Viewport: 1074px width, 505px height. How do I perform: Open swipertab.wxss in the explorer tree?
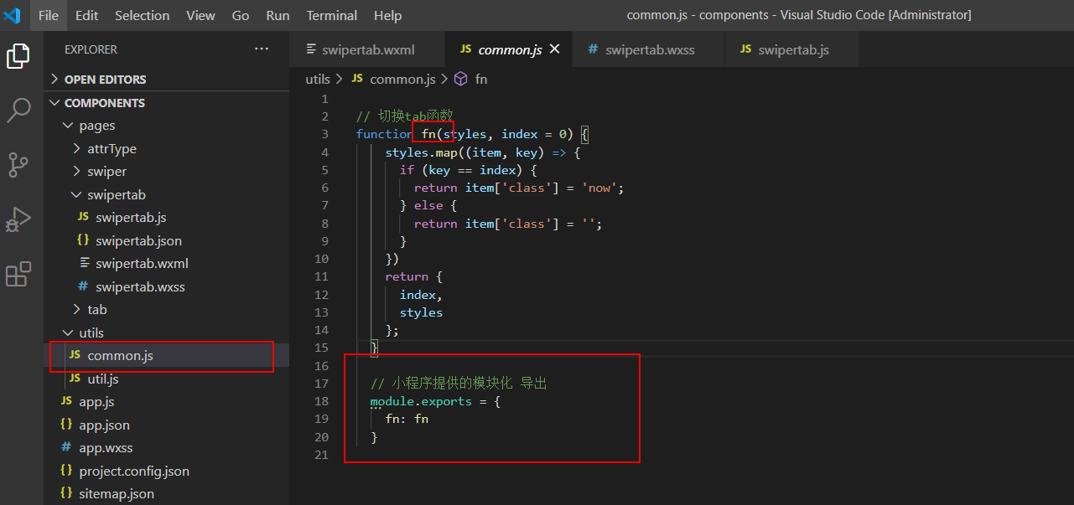point(166,287)
